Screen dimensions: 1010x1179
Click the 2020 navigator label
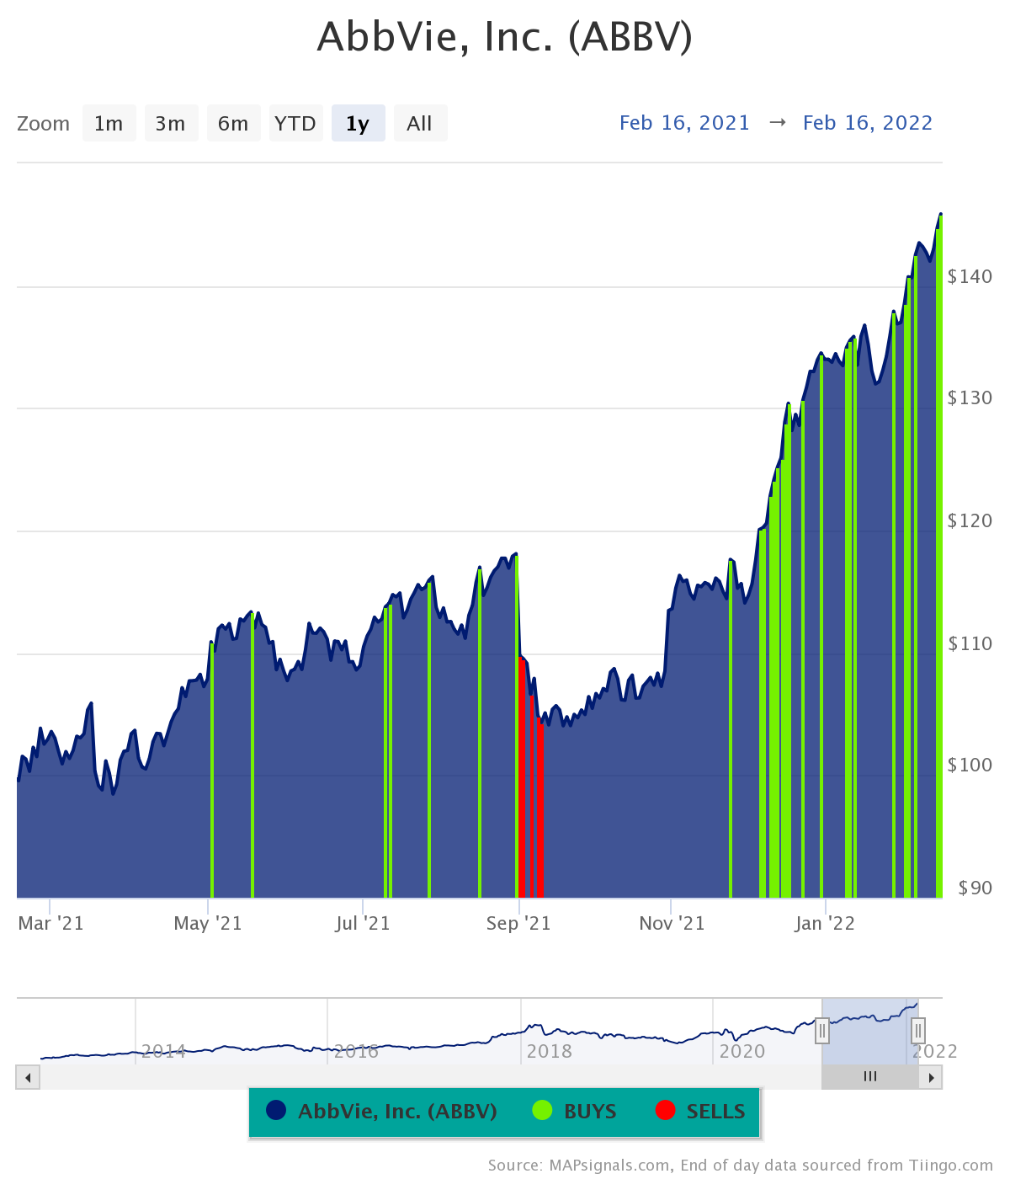pos(742,1051)
